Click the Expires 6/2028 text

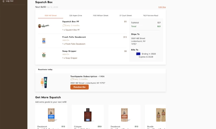(x=146, y=57)
